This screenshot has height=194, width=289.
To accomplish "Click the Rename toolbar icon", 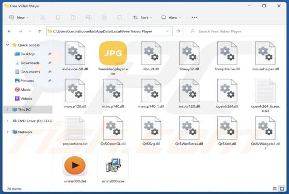I will pyautogui.click(x=89, y=18).
